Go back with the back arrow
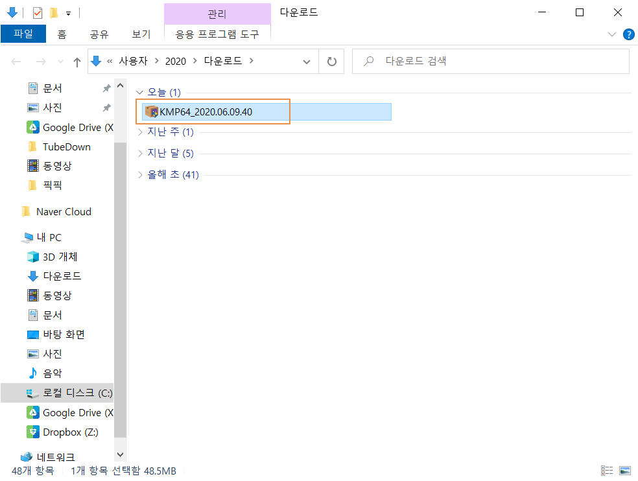The width and height of the screenshot is (638, 481). pos(16,62)
